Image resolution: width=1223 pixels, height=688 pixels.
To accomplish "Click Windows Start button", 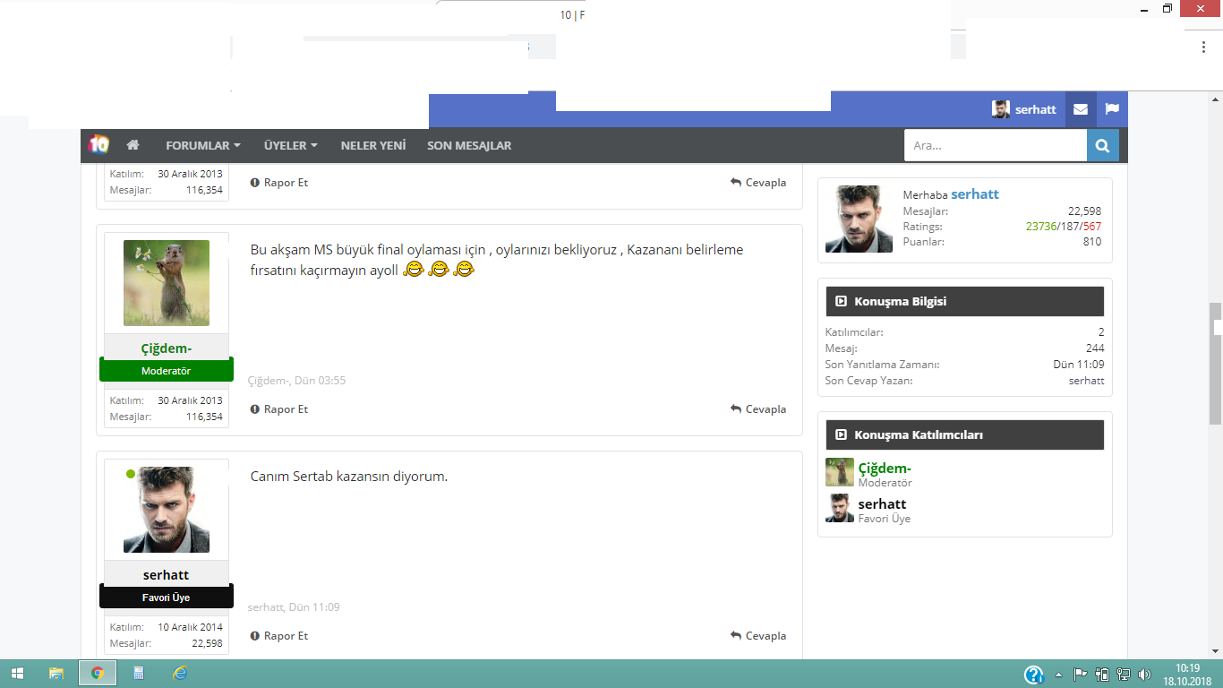I will (18, 674).
